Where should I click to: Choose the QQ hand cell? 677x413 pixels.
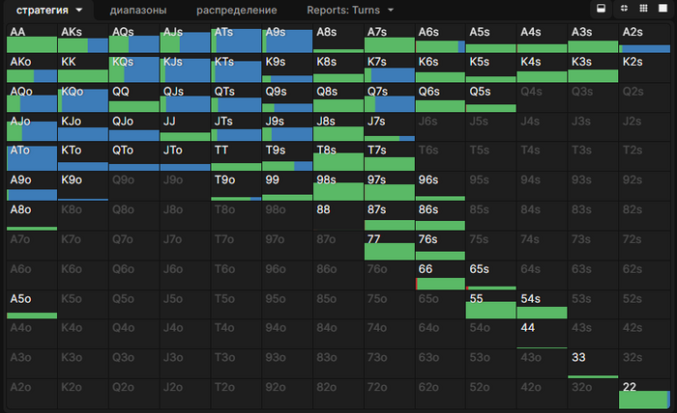132,98
